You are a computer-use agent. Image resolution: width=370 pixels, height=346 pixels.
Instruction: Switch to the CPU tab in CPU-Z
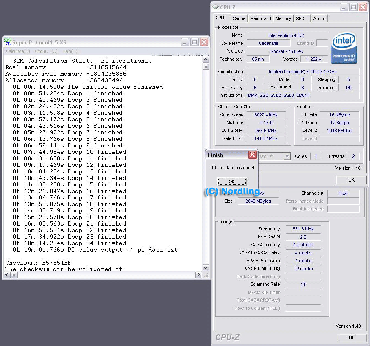[x=220, y=18]
